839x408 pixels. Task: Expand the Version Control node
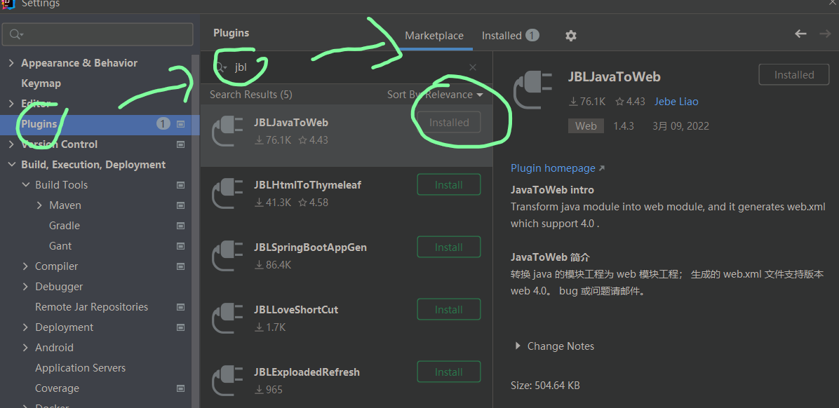(11, 144)
